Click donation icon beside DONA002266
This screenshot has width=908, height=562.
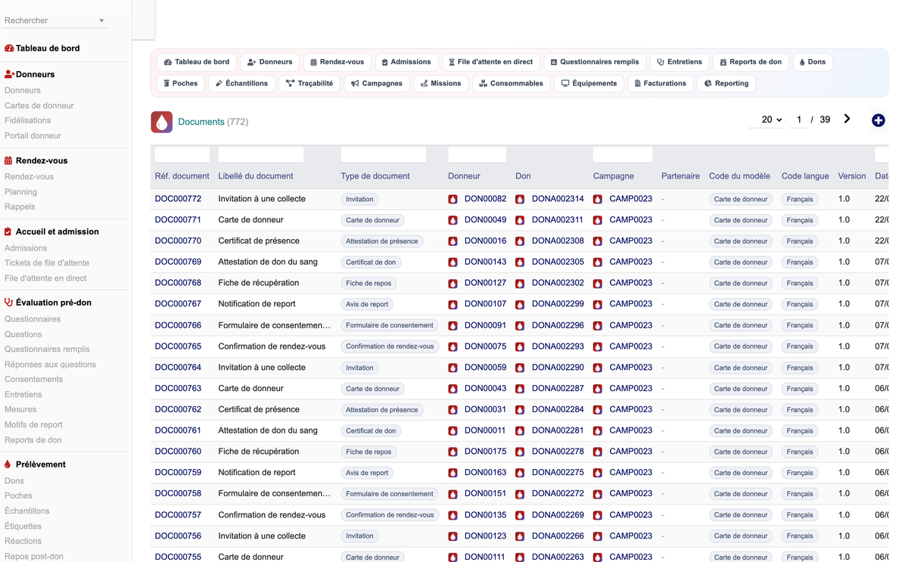point(520,536)
